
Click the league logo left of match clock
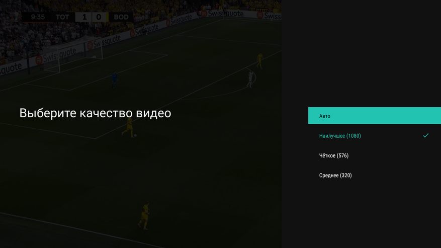17,17
